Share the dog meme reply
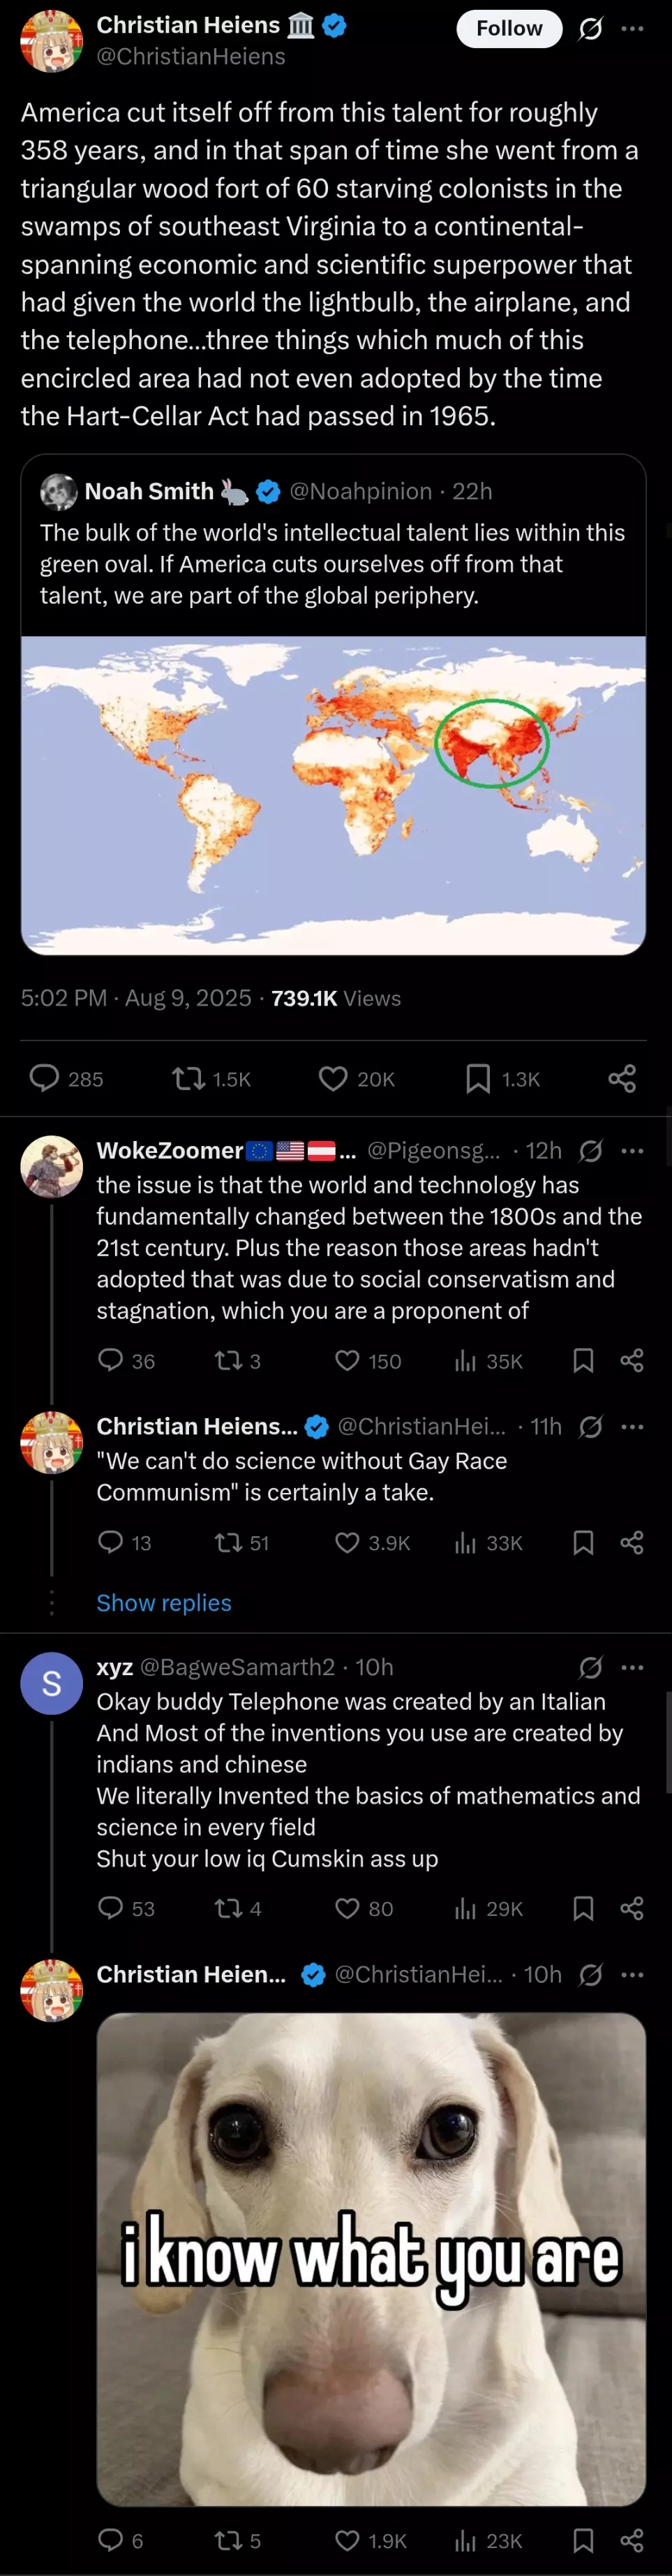 632,2541
